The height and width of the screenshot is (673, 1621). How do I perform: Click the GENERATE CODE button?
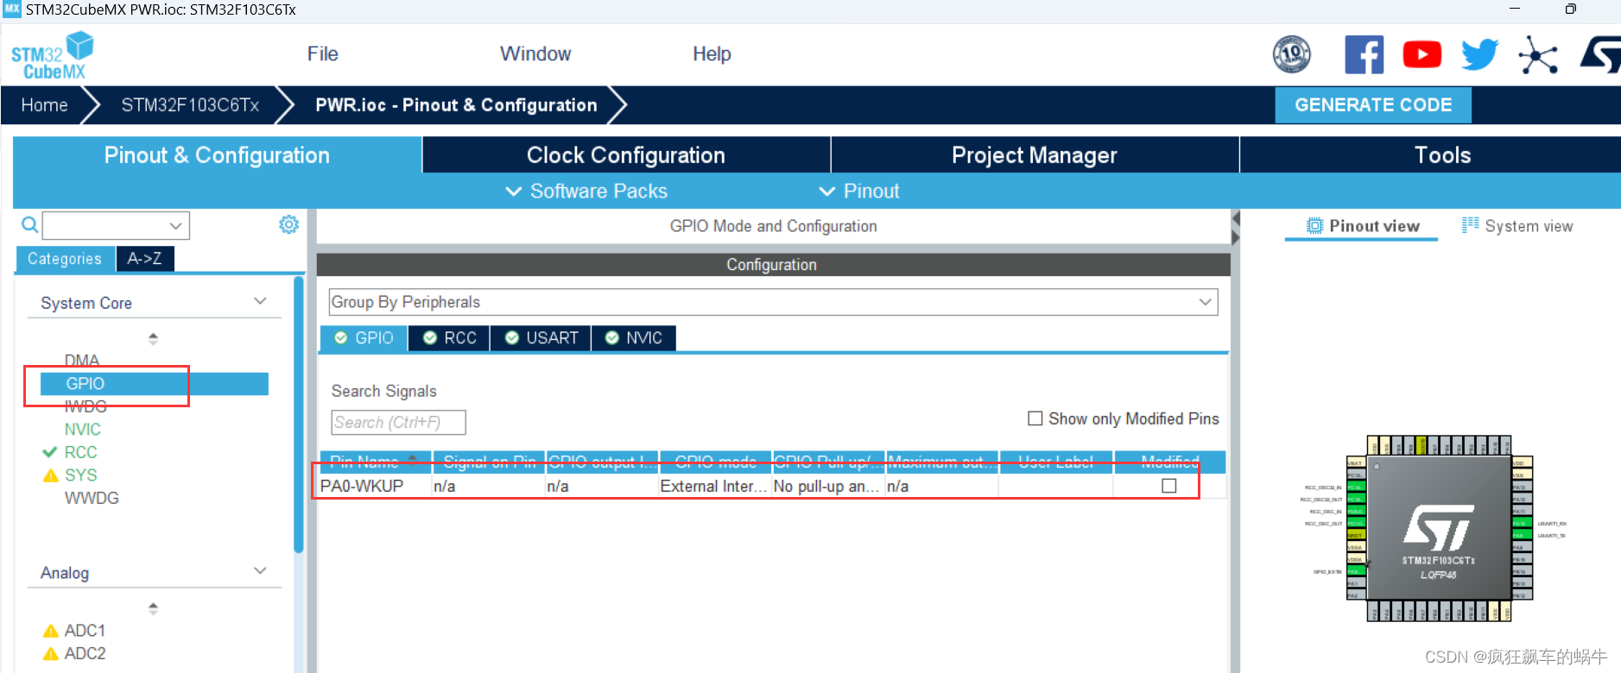tap(1373, 105)
